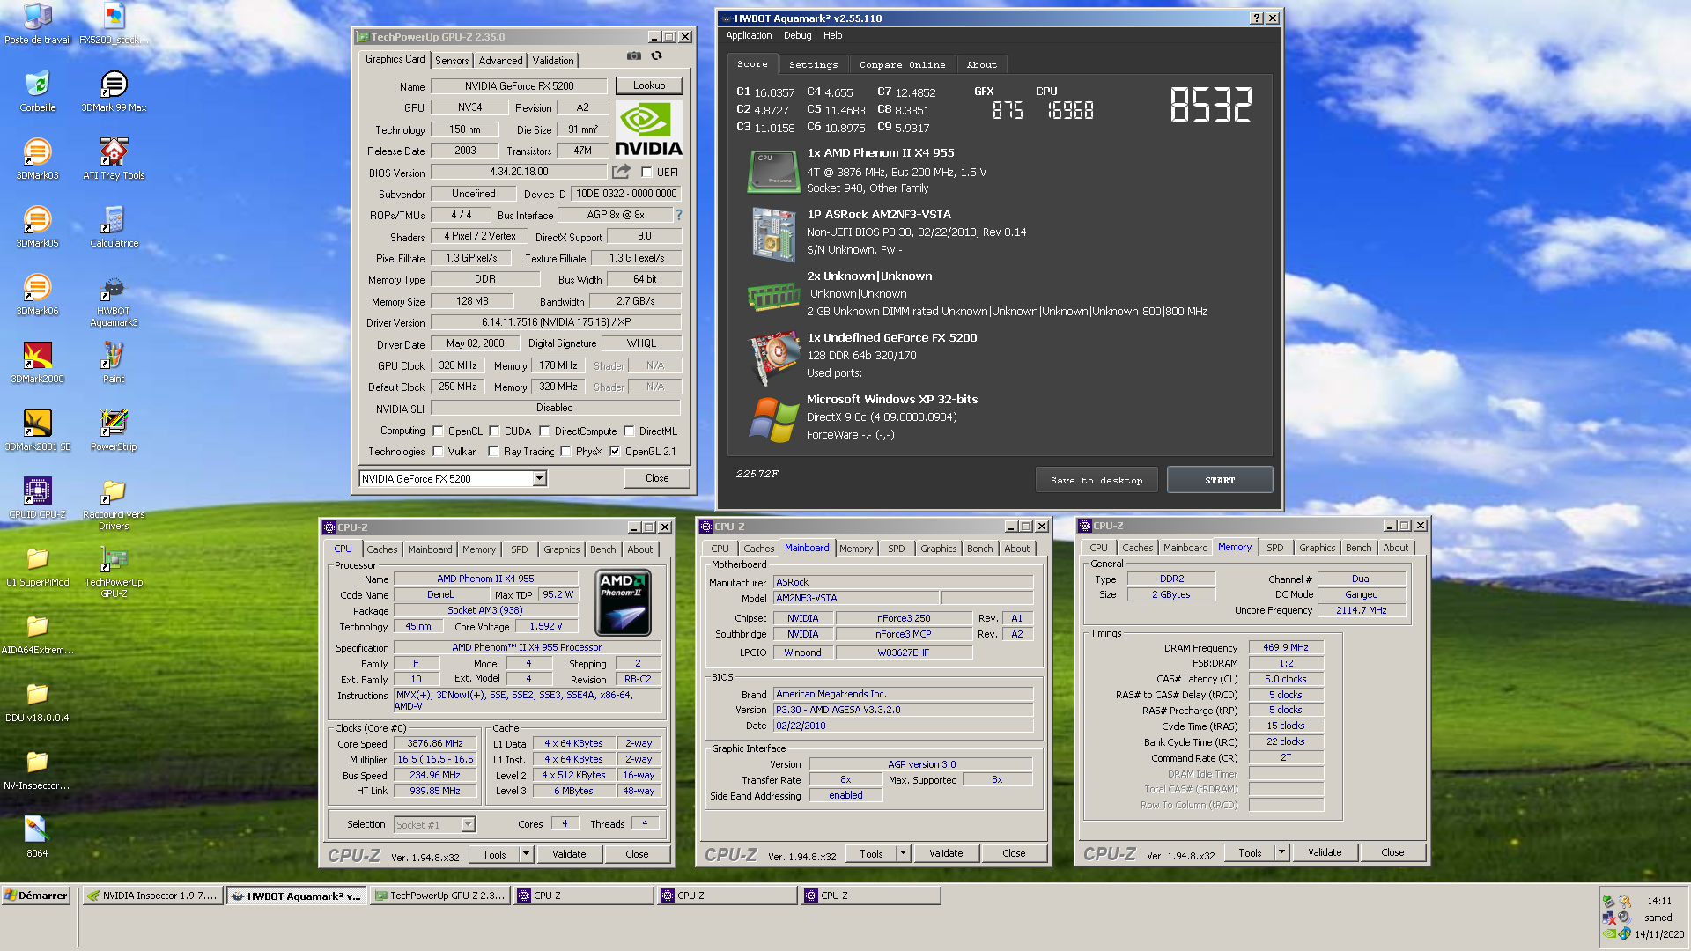1691x951 pixels.
Task: Open the Corbeille recycle bin icon
Action: point(37,92)
